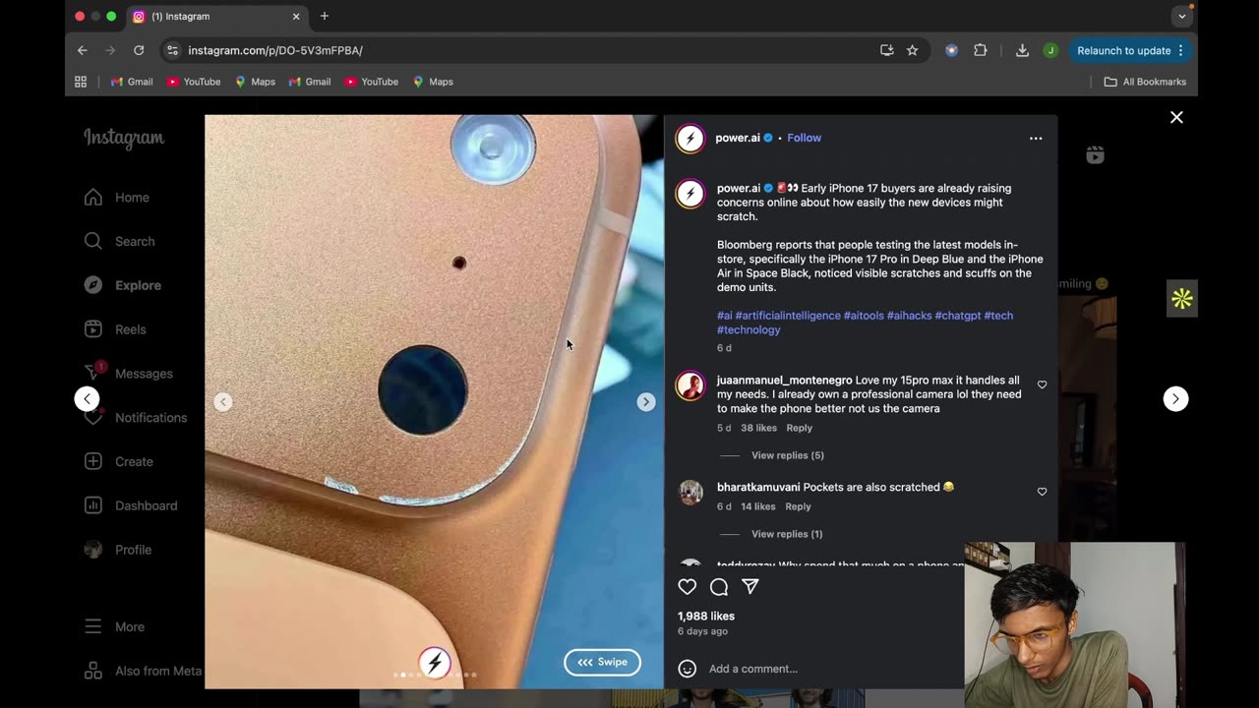1259x708 pixels.
Task: Open the More hamburger menu
Action: (93, 626)
